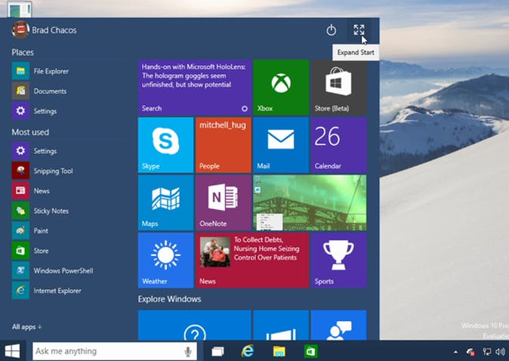This screenshot has height=361, width=509.
Task: Expand the All apps list
Action: [x=26, y=326]
